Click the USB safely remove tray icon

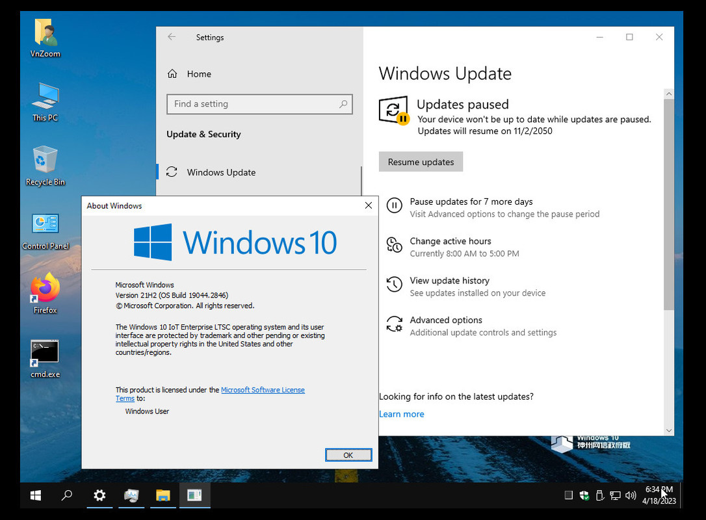pyautogui.click(x=600, y=496)
